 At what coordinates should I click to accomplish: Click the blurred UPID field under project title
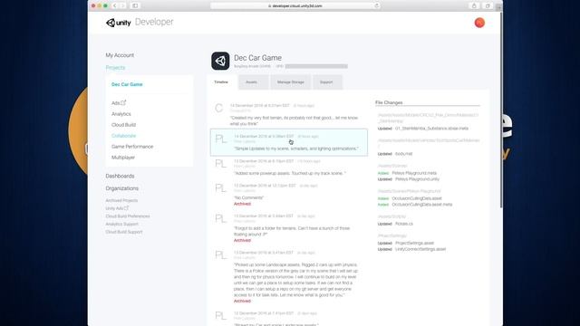point(316,66)
